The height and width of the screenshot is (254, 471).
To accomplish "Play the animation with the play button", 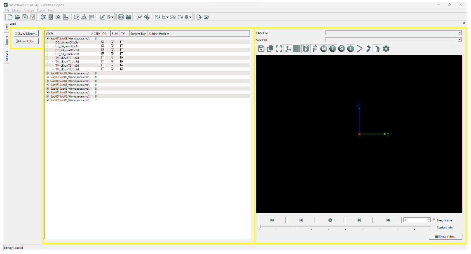I will point(330,220).
